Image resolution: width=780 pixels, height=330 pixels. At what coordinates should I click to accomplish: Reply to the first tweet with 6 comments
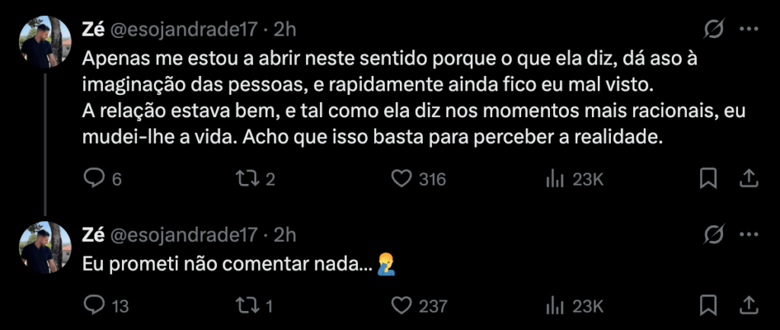[94, 179]
